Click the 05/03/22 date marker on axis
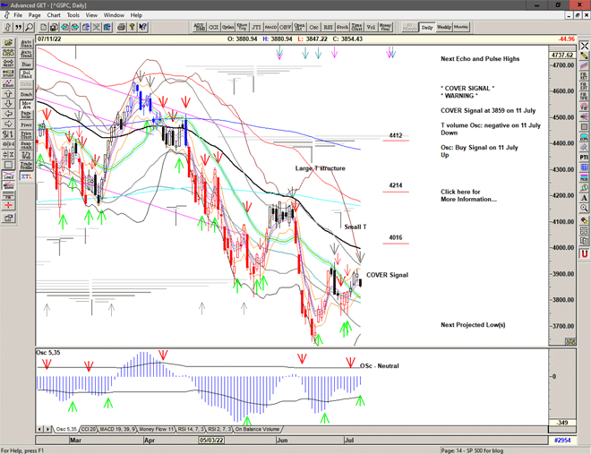 (210, 441)
